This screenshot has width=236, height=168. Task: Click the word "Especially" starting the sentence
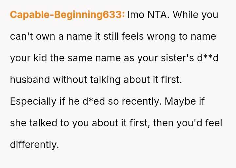(x=33, y=101)
